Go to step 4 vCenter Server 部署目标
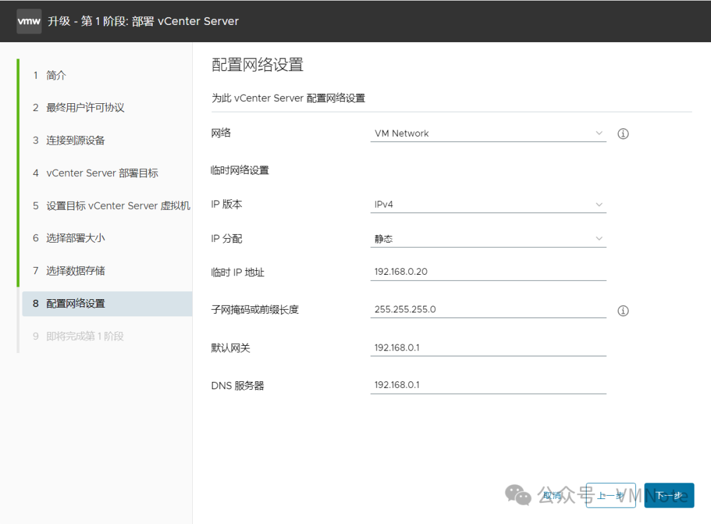Screen dimensions: 711x524 [x=95, y=173]
